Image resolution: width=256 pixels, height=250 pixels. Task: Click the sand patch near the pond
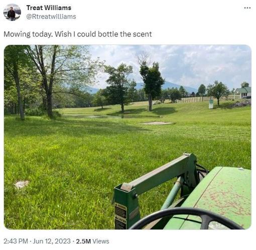(x=157, y=123)
